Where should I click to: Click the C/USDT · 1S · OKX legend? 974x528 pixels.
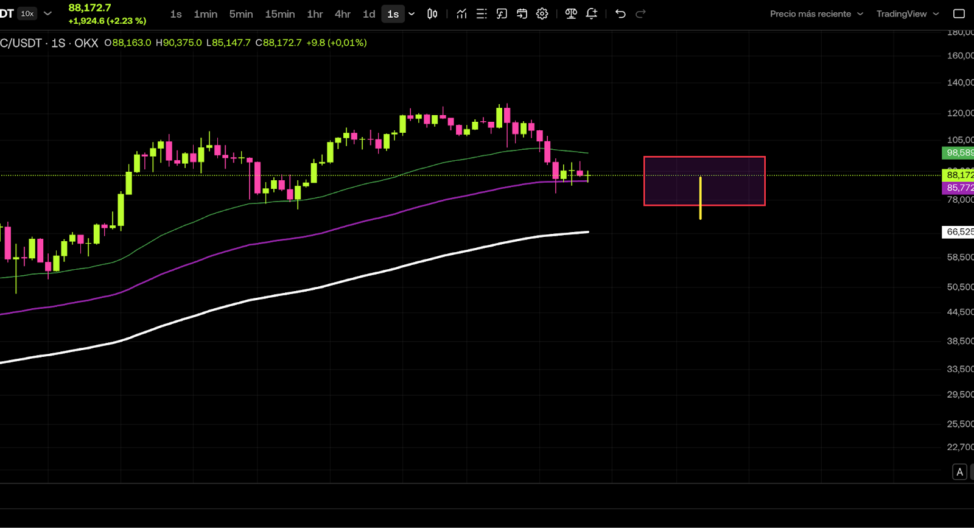(49, 43)
